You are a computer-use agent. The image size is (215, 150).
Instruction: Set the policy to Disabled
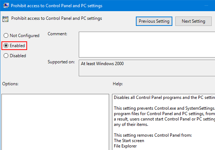pos(6,56)
